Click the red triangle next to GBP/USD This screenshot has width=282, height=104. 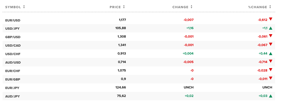[271, 36]
